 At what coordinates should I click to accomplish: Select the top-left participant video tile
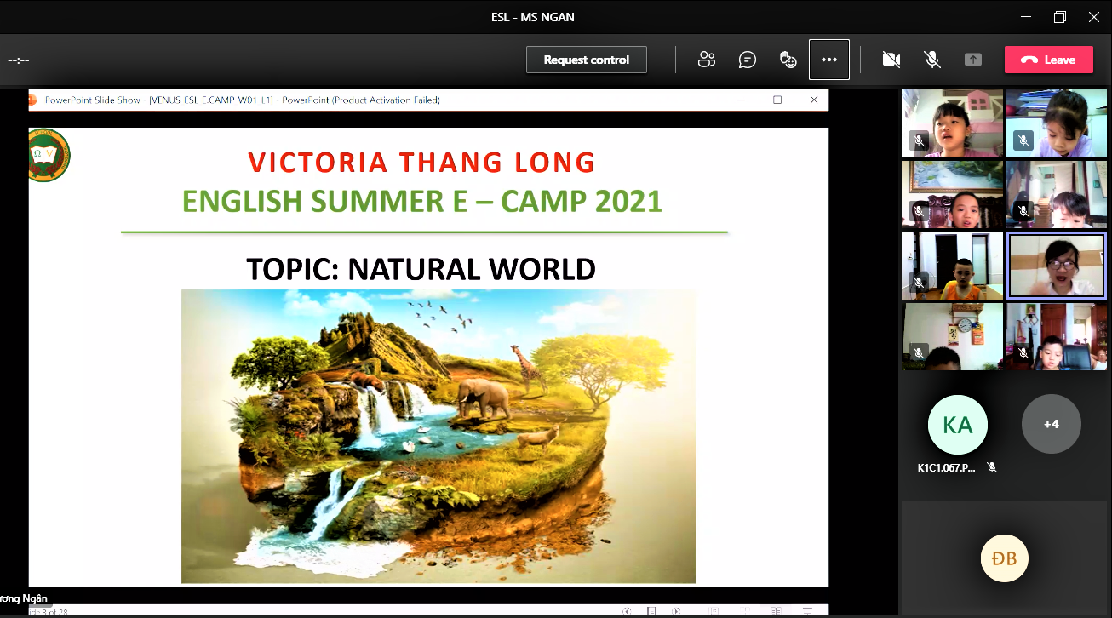[953, 123]
